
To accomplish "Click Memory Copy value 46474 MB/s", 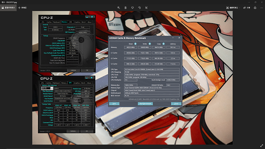I will 159,47.
